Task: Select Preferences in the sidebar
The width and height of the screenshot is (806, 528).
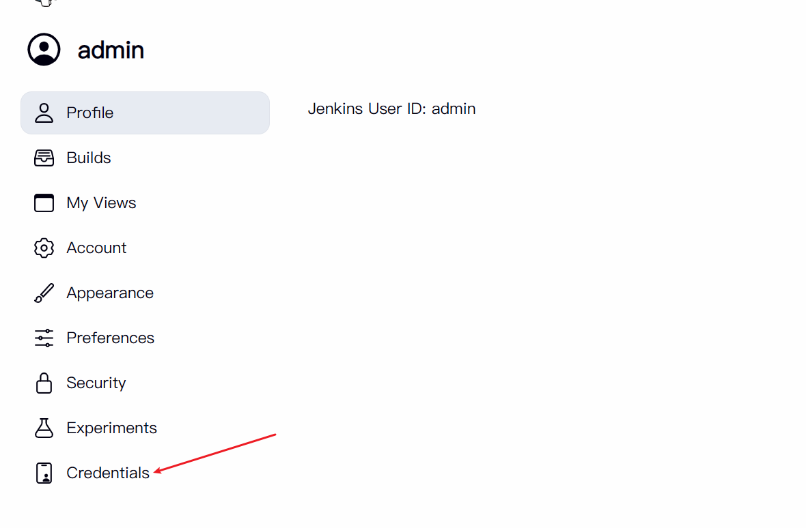Action: 145,338
